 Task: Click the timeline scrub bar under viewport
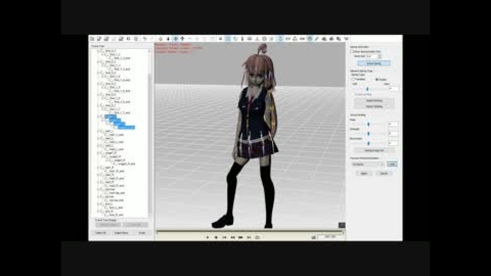pyautogui.click(x=250, y=232)
